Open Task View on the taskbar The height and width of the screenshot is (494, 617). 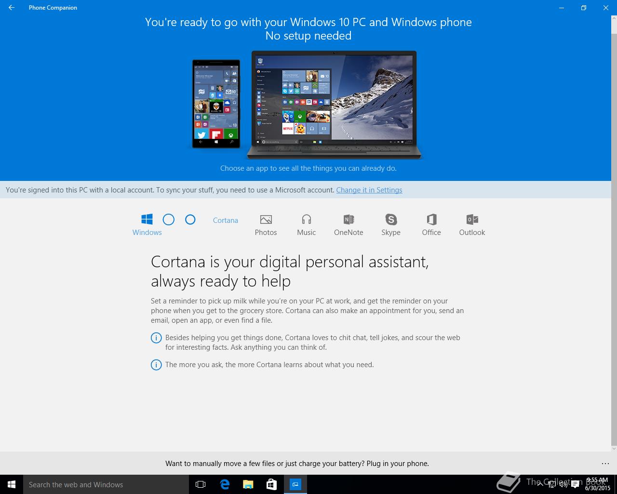pos(201,484)
